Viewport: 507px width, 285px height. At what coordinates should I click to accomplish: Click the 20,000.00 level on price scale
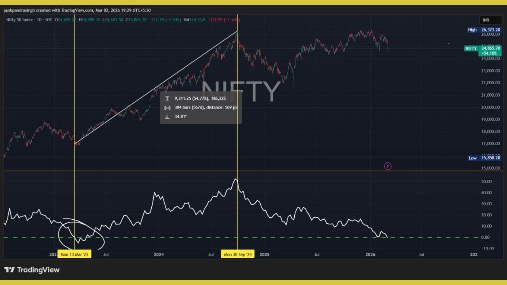click(x=491, y=107)
